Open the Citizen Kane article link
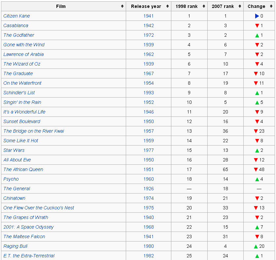 [x=17, y=16]
